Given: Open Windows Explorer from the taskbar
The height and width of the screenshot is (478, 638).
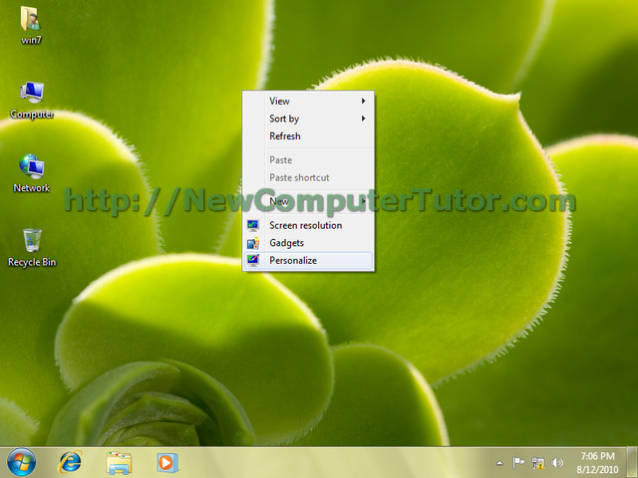Looking at the screenshot, I should pyautogui.click(x=119, y=463).
